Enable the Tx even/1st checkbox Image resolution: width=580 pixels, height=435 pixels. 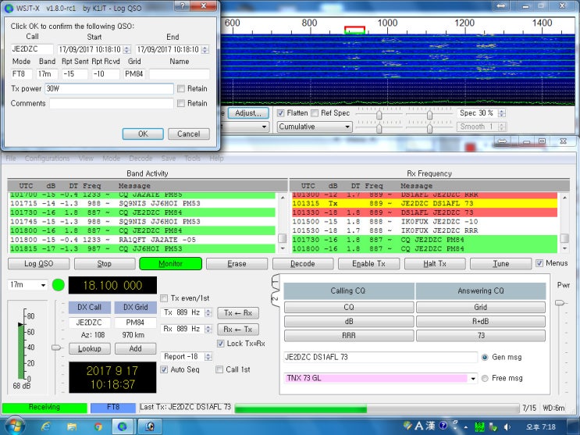point(165,298)
